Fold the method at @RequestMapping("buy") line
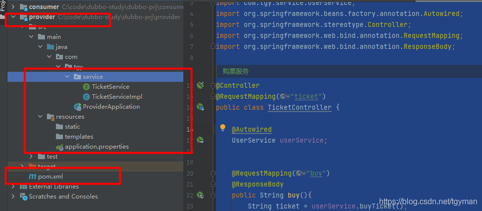The width and height of the screenshot is (482, 211). [x=212, y=173]
